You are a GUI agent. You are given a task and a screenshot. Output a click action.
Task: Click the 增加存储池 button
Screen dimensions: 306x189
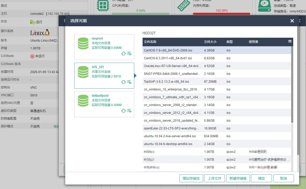[191, 178]
